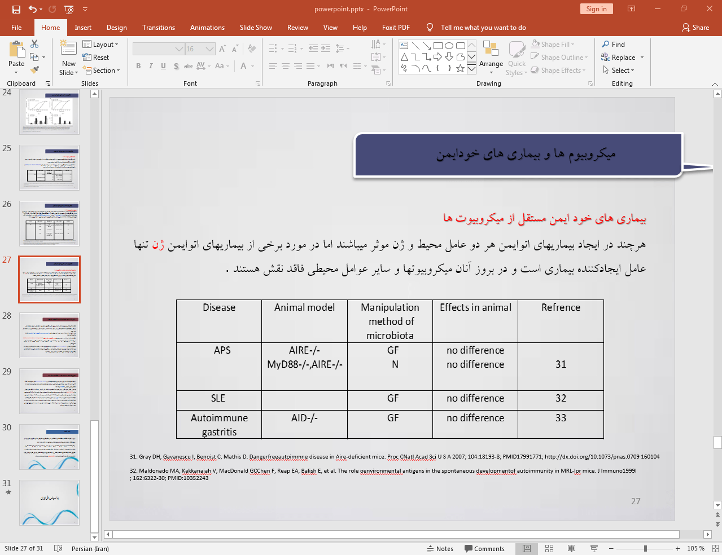
Task: Open Quick Styles gallery
Action: click(517, 58)
